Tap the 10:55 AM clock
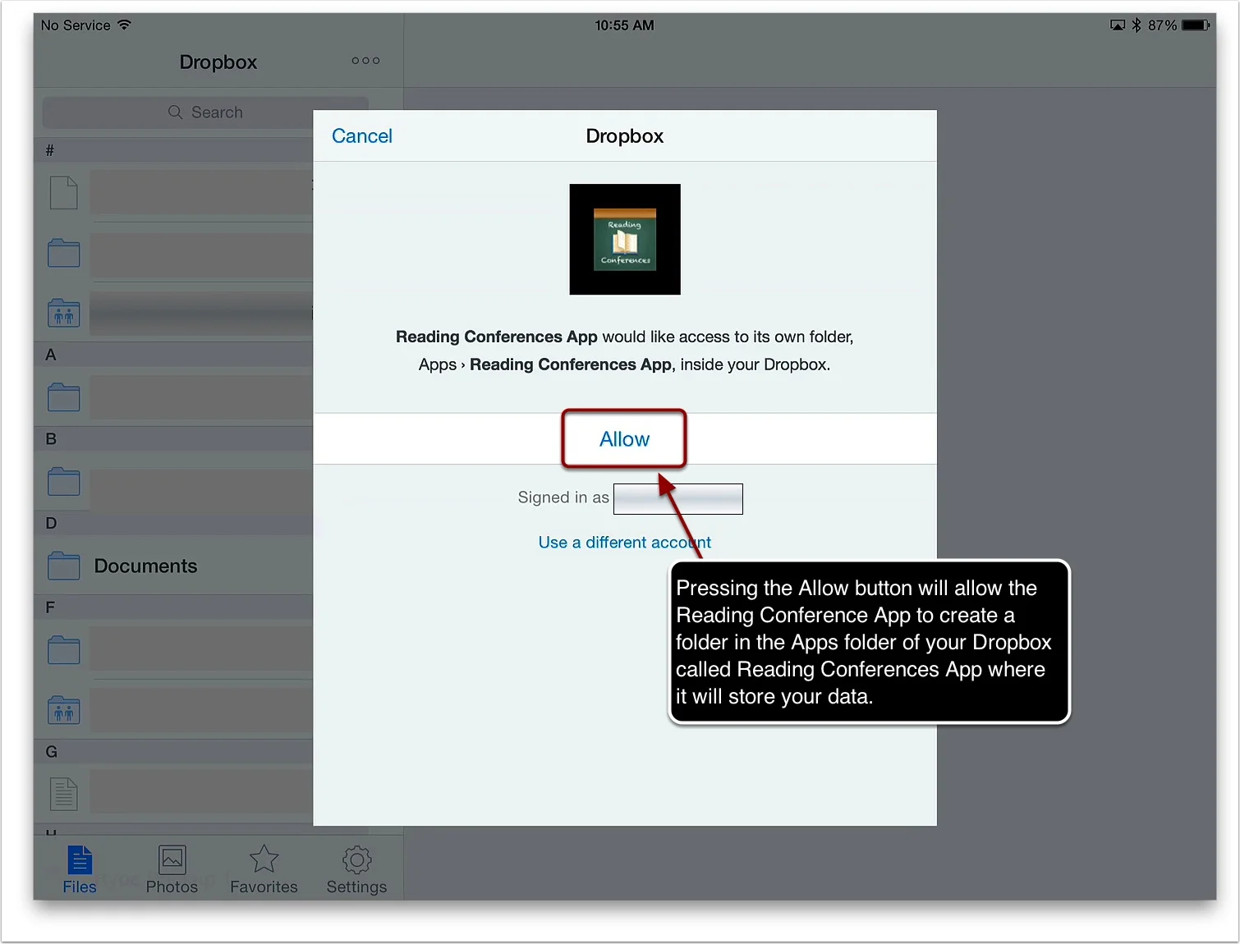 click(624, 25)
